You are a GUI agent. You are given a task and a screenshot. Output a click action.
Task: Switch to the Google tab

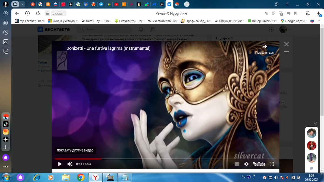click(x=40, y=4)
